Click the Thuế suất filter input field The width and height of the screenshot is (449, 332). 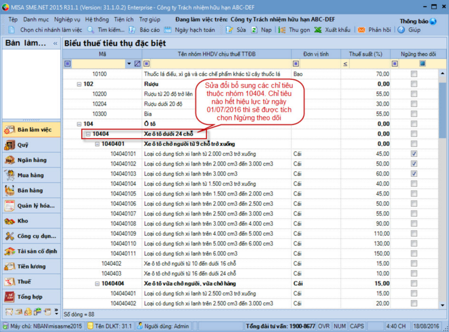pyautogui.click(x=370, y=64)
